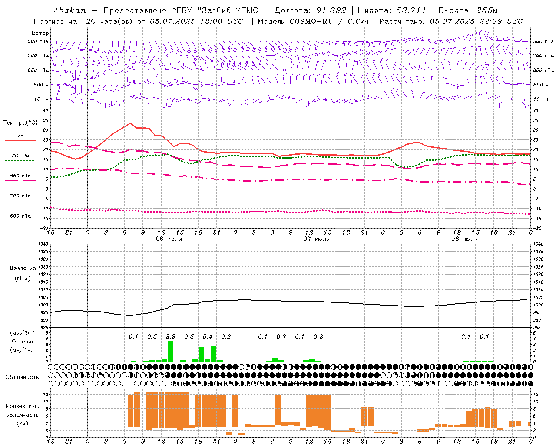Click the 2м temperature legend label
The width and height of the screenshot is (556, 445).
point(20,136)
